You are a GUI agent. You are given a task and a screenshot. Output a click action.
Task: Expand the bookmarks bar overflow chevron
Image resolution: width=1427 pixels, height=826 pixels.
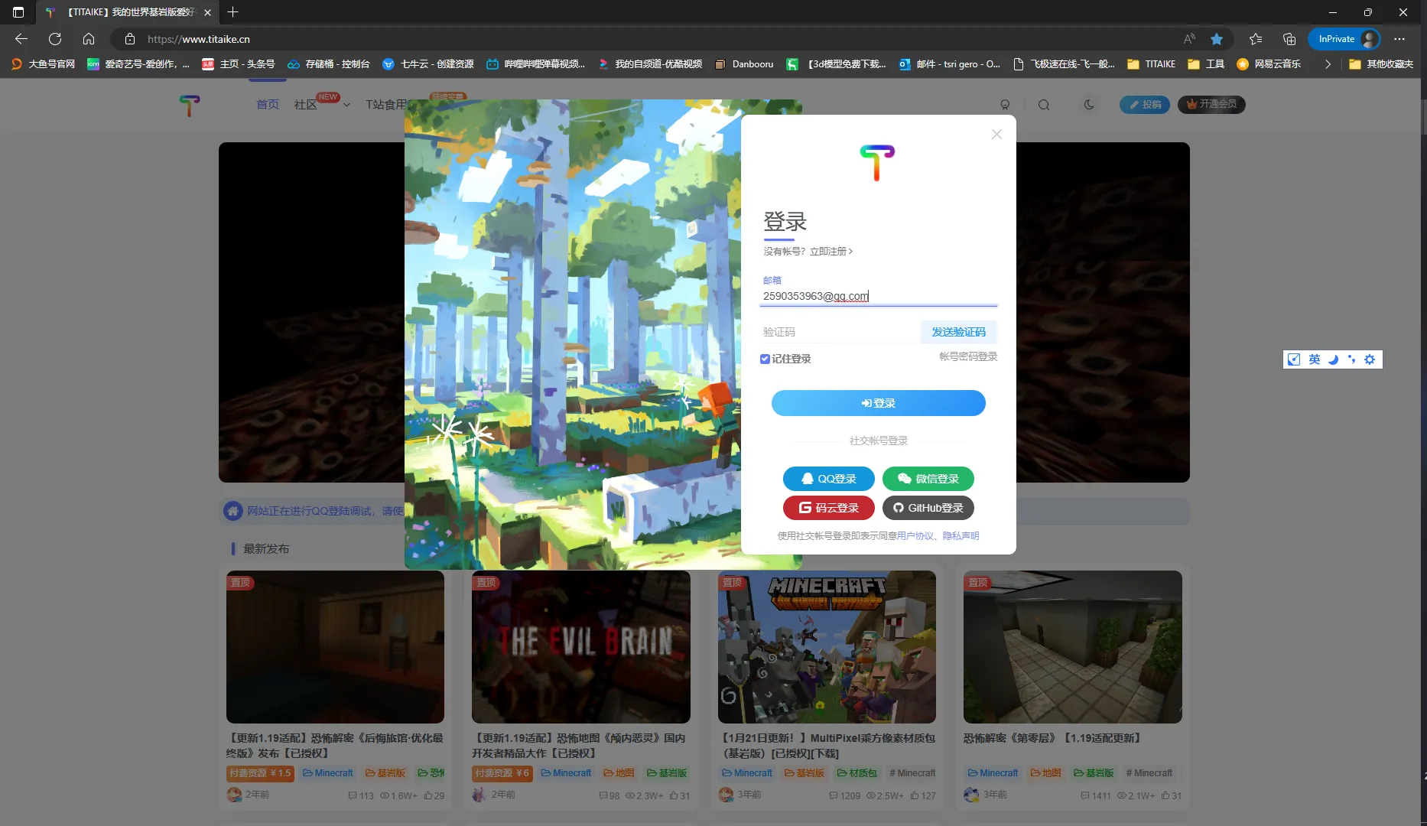(1328, 64)
